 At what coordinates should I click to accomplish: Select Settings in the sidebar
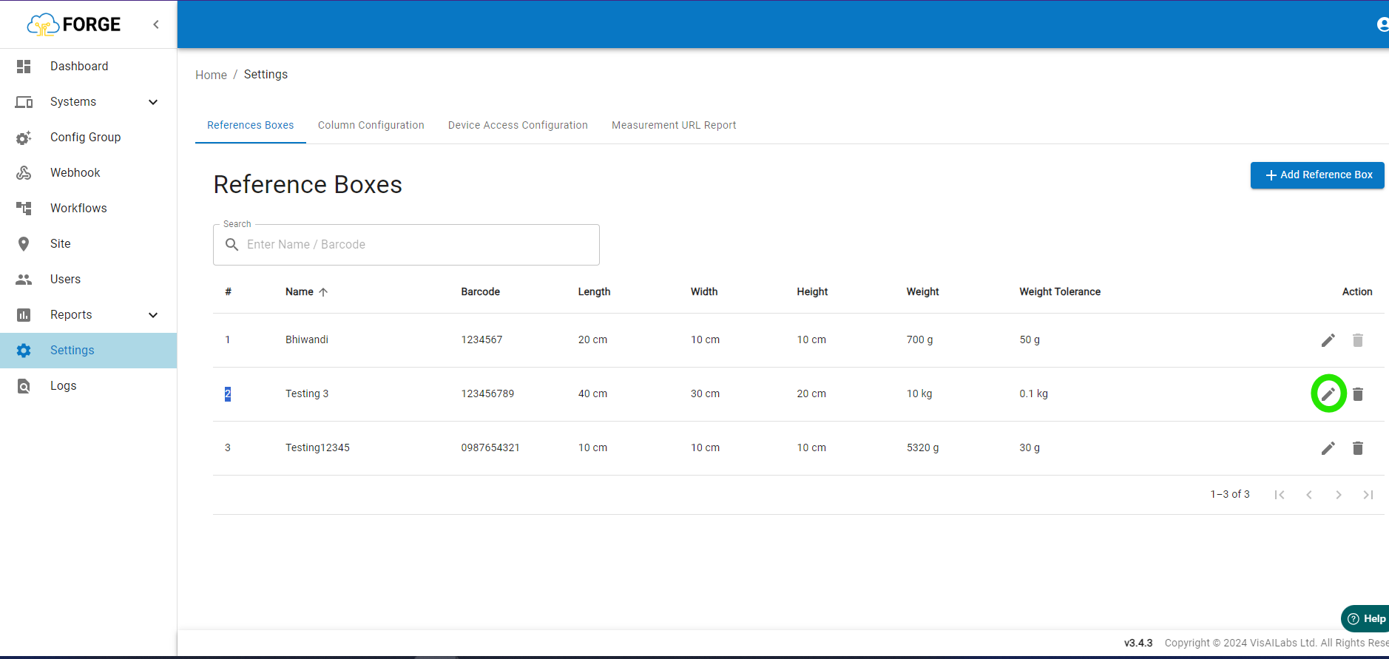pyautogui.click(x=88, y=351)
